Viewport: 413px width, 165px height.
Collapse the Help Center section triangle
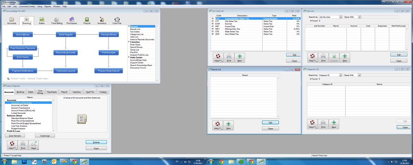(129, 57)
